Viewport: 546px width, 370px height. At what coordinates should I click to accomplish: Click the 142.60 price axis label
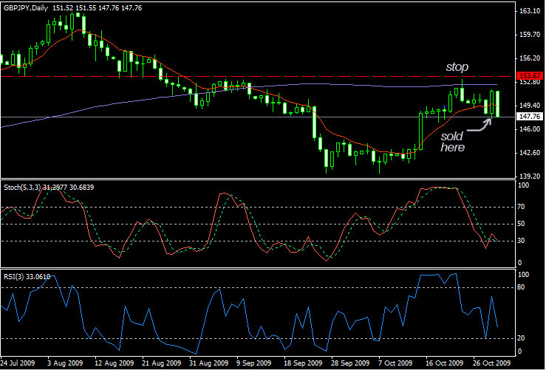coord(530,153)
